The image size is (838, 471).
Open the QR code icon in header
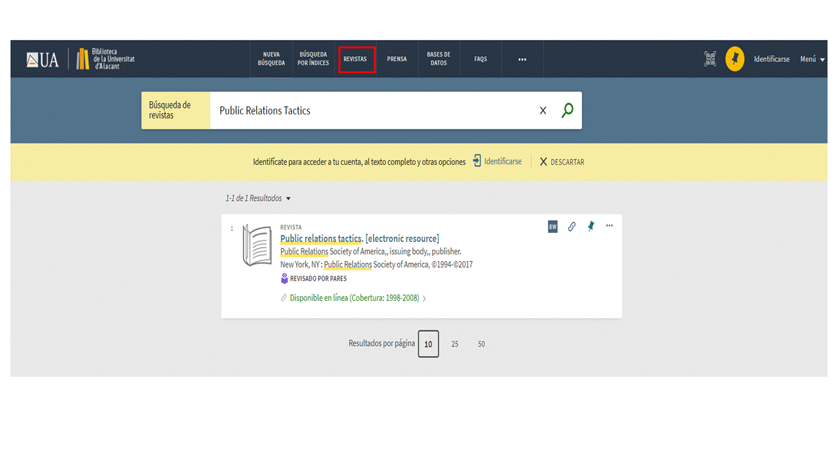[x=710, y=59]
